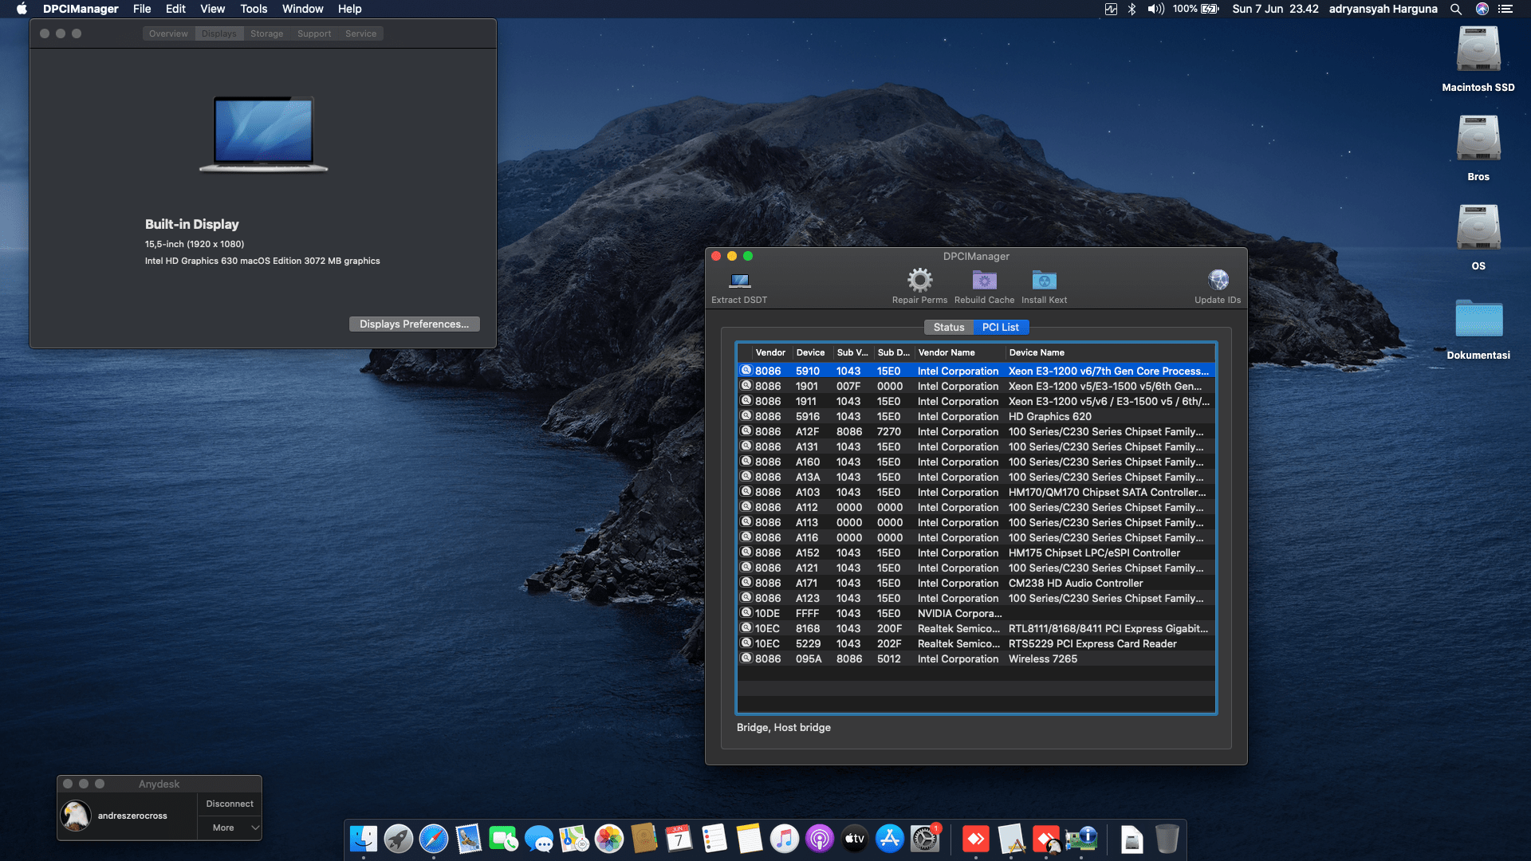Click the Displays Preferences... button
This screenshot has height=861, width=1531.
pyautogui.click(x=414, y=324)
